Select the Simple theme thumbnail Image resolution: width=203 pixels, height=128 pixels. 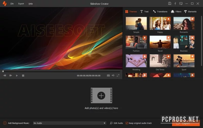[x=136, y=23]
